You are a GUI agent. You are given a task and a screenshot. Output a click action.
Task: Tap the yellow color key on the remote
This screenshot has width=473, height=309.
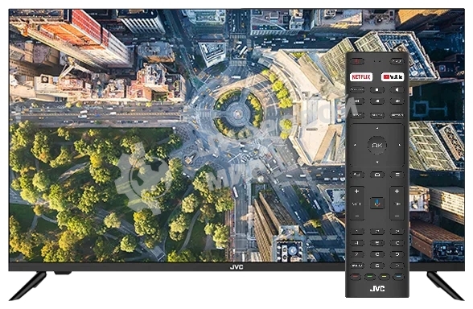pos(384,277)
